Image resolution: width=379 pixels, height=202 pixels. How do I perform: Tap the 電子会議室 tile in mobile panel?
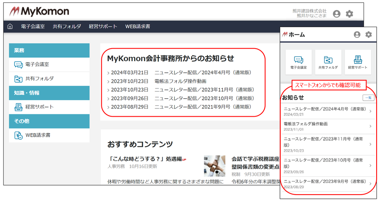(298, 62)
